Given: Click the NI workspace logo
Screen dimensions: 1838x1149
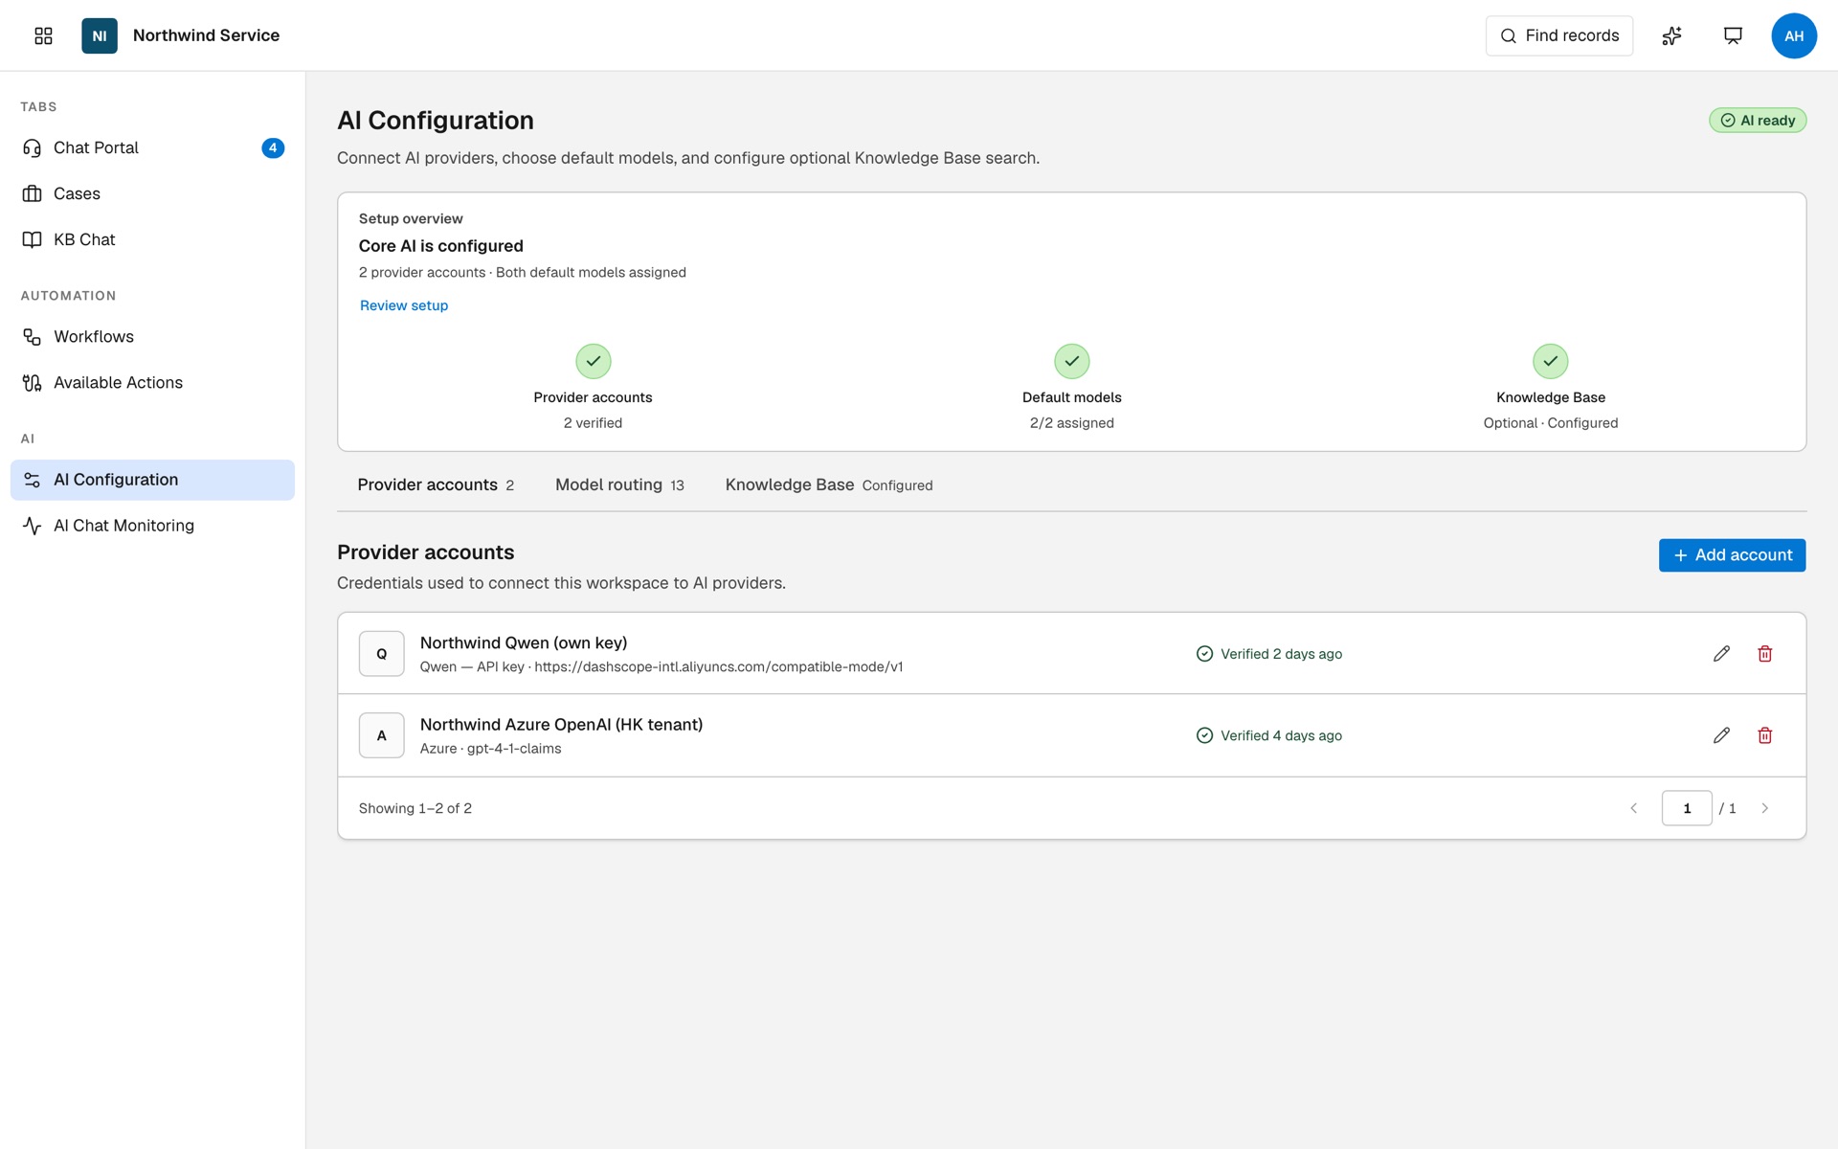Looking at the screenshot, I should [x=100, y=35].
